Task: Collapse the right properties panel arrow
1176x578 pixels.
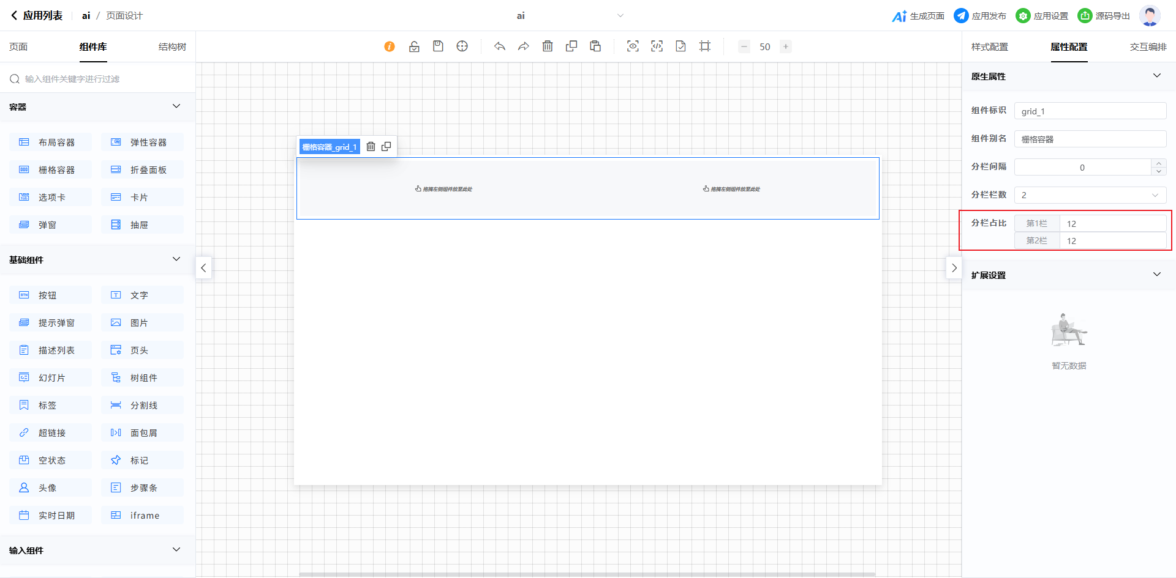Action: point(954,268)
